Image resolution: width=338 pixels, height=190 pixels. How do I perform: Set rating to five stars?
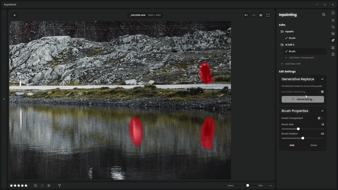click(x=26, y=186)
